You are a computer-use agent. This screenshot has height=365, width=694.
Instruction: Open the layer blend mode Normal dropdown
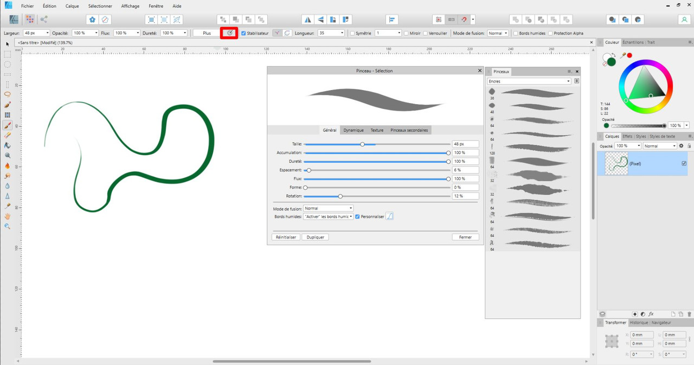pyautogui.click(x=660, y=146)
